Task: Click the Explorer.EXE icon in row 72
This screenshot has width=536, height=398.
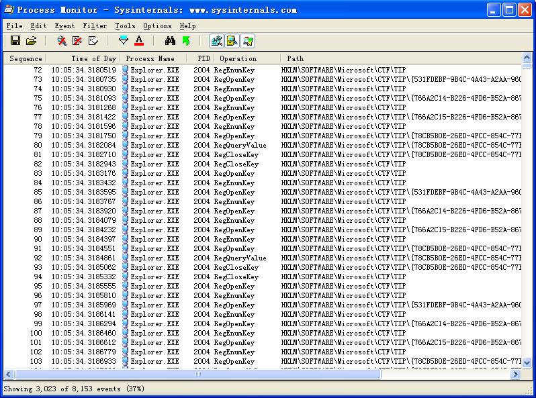Action: [125, 70]
